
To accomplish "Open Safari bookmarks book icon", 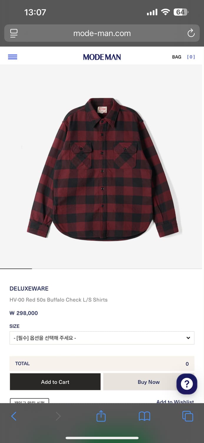I will 145,416.
